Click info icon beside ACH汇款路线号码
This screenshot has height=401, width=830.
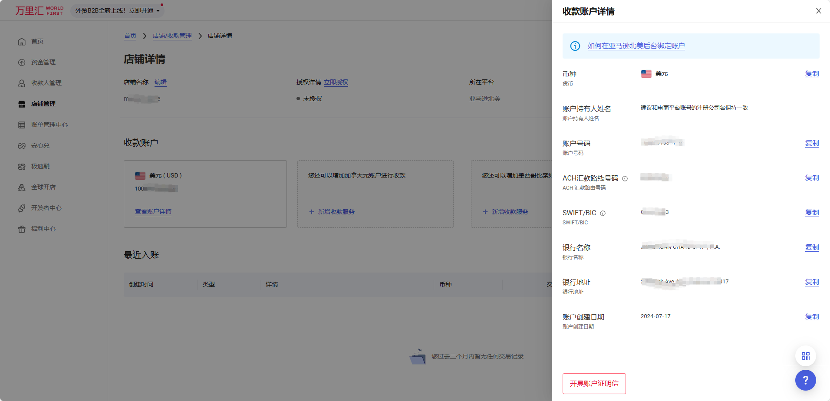point(625,178)
